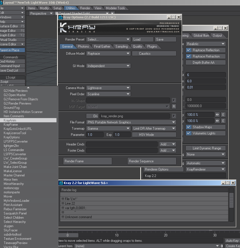The image size is (240, 248).
Task: Switch to the Final Gather tab
Action: [x=102, y=46]
